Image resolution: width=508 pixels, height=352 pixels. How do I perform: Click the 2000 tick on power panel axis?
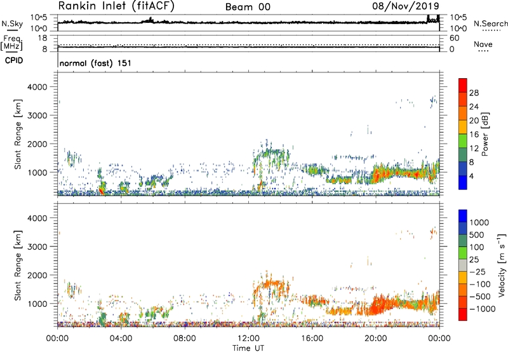[37, 144]
